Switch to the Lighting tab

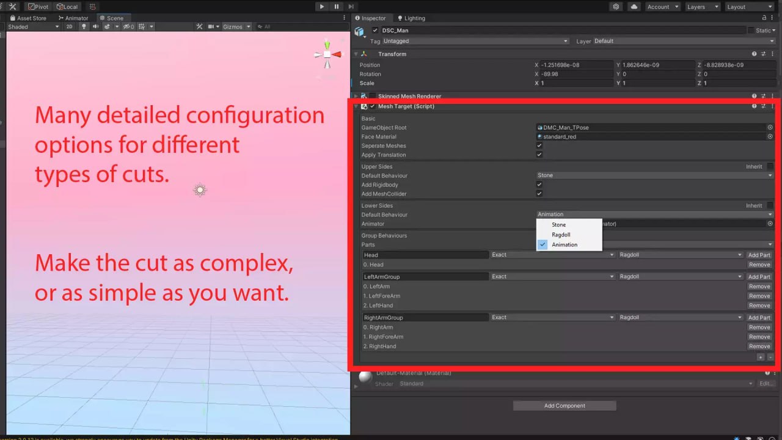click(x=411, y=18)
